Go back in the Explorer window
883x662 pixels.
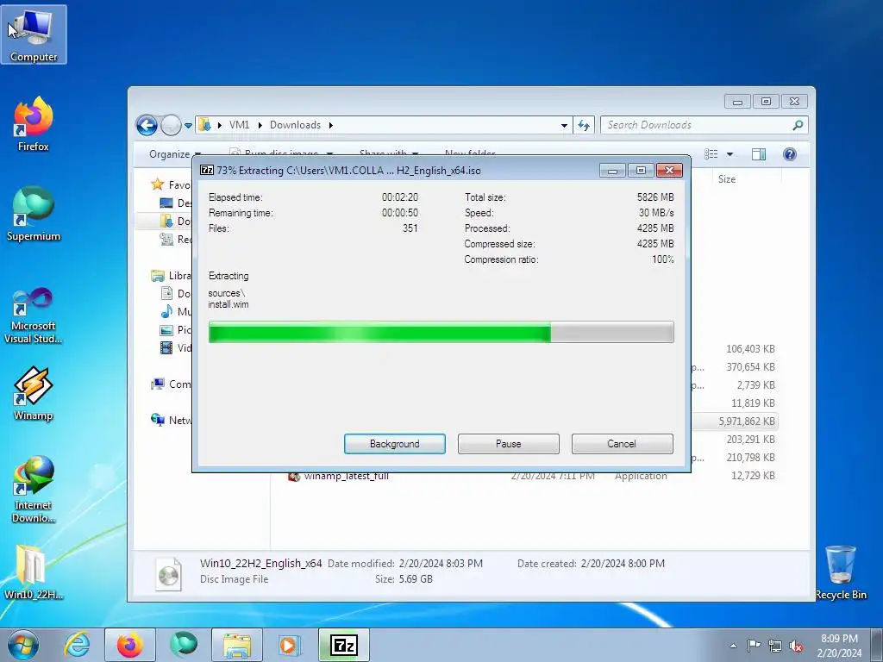tap(147, 125)
